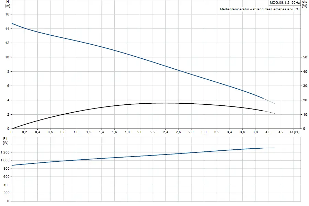Click the MOG.09.1.2, 50Hz legend box
309x206 pixels.
click(285, 2)
